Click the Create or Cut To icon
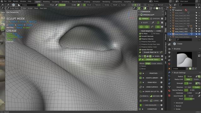Screen dimensions: 201x113 pyautogui.click(x=140, y=92)
